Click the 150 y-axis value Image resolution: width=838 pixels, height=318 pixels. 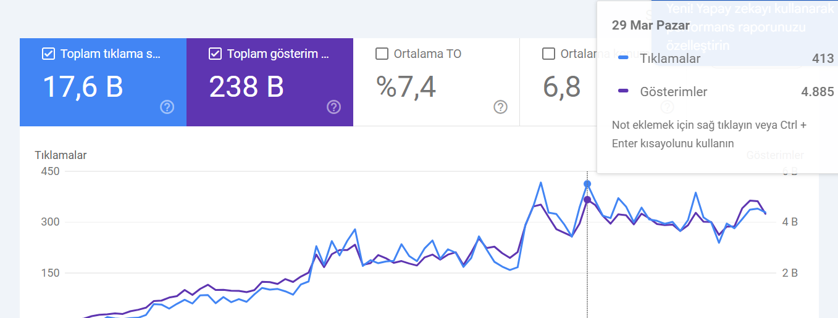(x=50, y=273)
